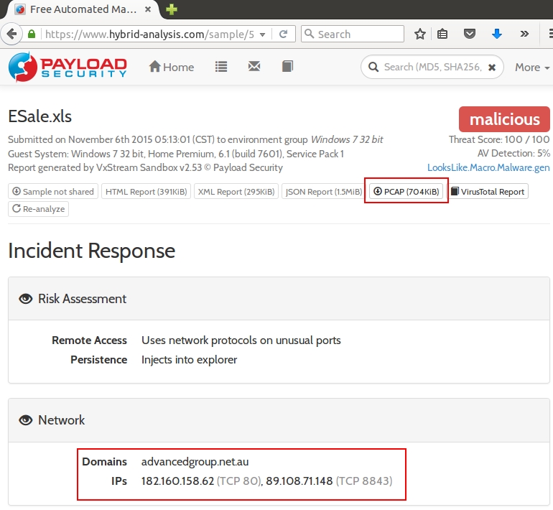Viewport: 553px width, 510px height.
Task: Download the PCAP (704KiB) file
Action: 406,192
